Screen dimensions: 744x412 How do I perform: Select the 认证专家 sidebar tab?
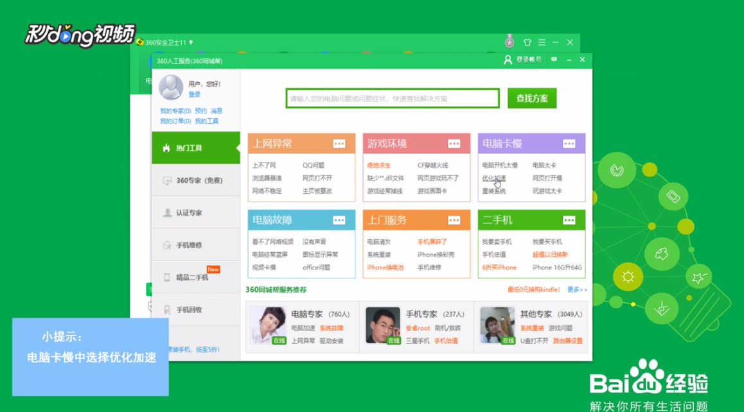(196, 212)
